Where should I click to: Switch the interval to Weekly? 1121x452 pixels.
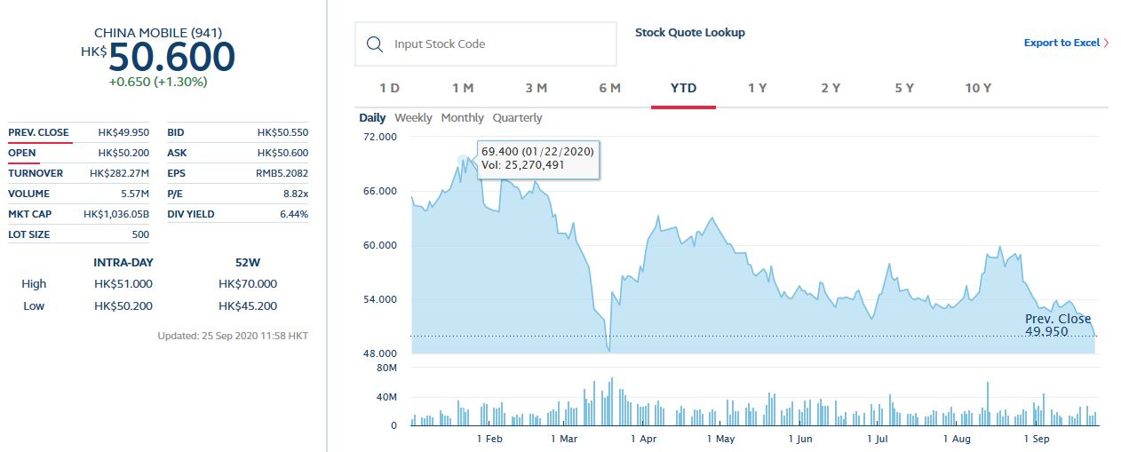[413, 118]
